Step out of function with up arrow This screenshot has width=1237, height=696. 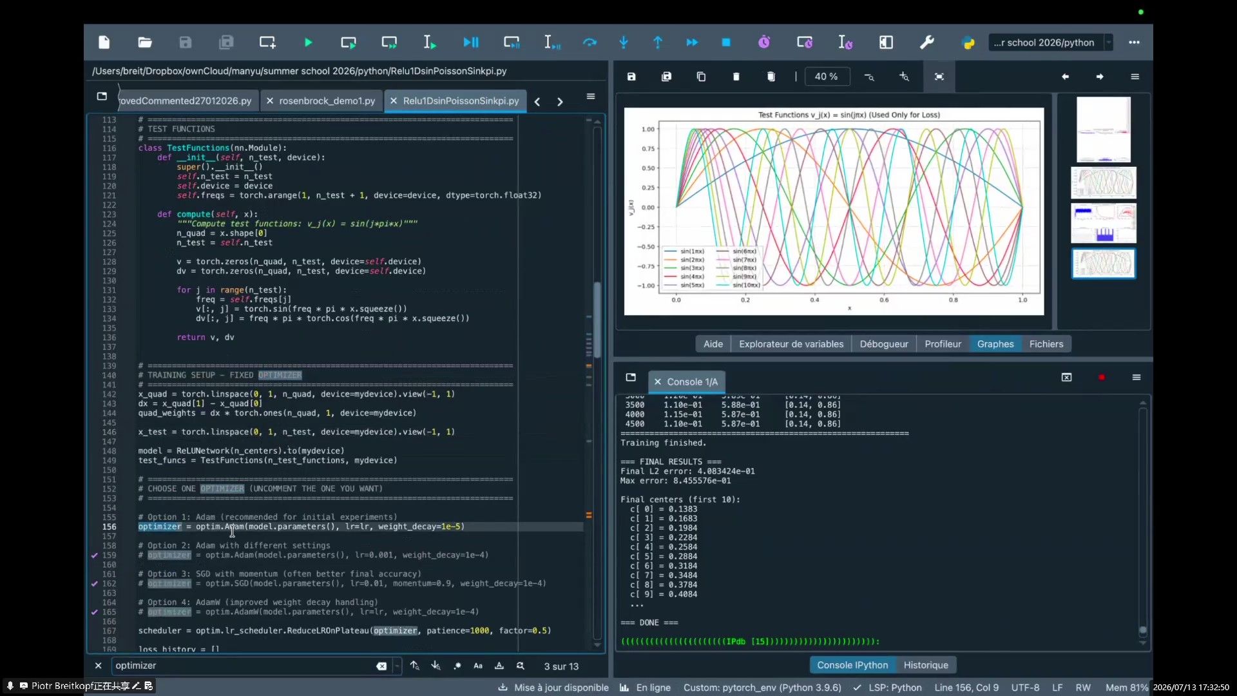(658, 43)
